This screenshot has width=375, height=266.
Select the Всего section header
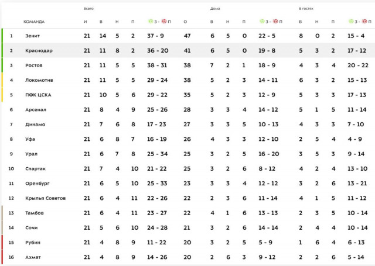point(88,9)
